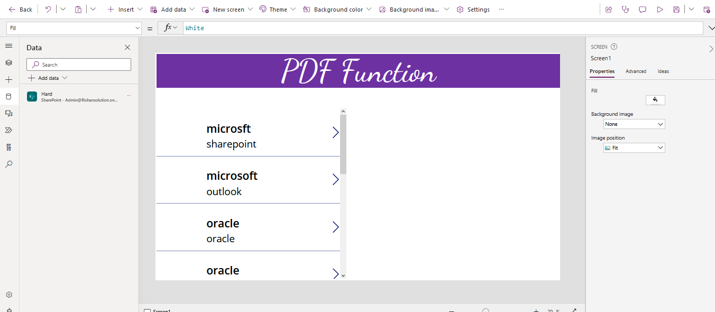Save the app using the save icon

coord(676,9)
